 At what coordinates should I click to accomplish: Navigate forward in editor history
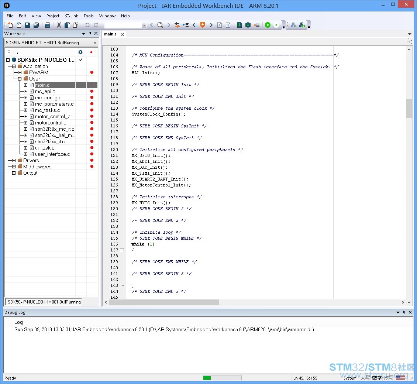[228, 25]
